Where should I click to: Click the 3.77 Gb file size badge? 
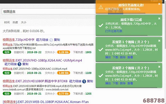[x=63, y=94]
